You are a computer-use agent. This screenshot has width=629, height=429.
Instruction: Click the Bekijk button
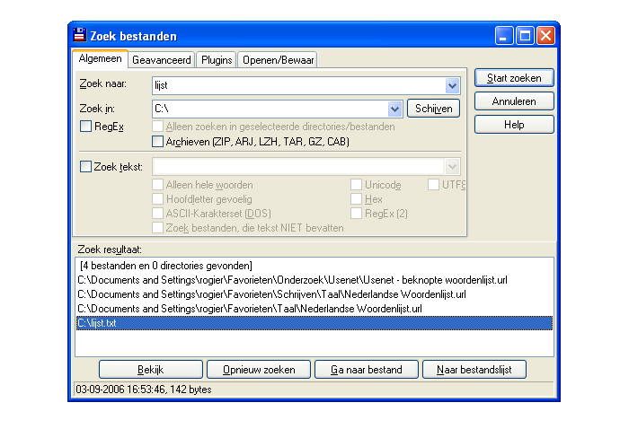point(150,370)
